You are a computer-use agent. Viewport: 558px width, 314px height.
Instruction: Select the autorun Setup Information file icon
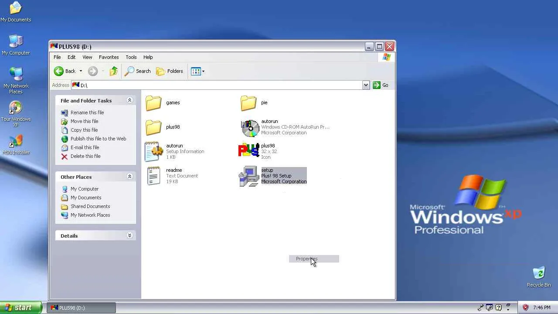153,152
